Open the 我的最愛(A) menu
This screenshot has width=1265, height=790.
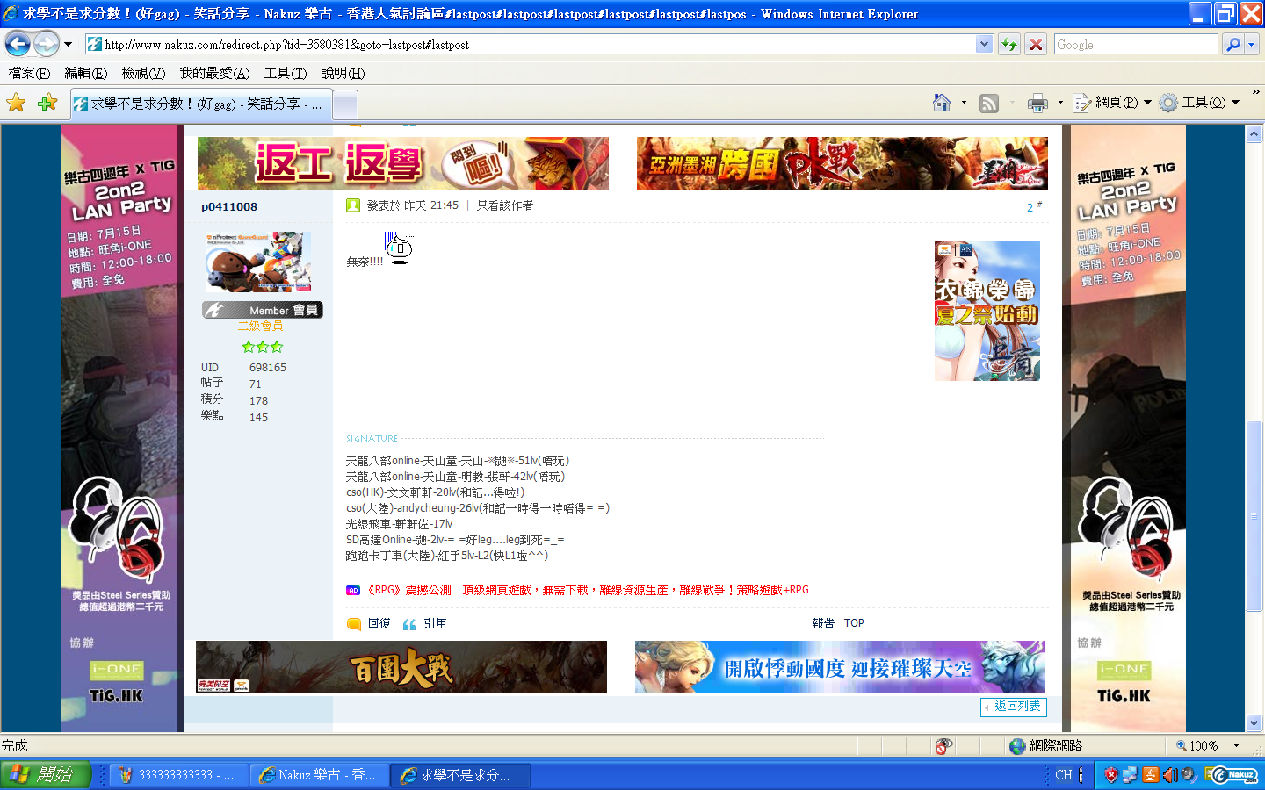[x=214, y=73]
